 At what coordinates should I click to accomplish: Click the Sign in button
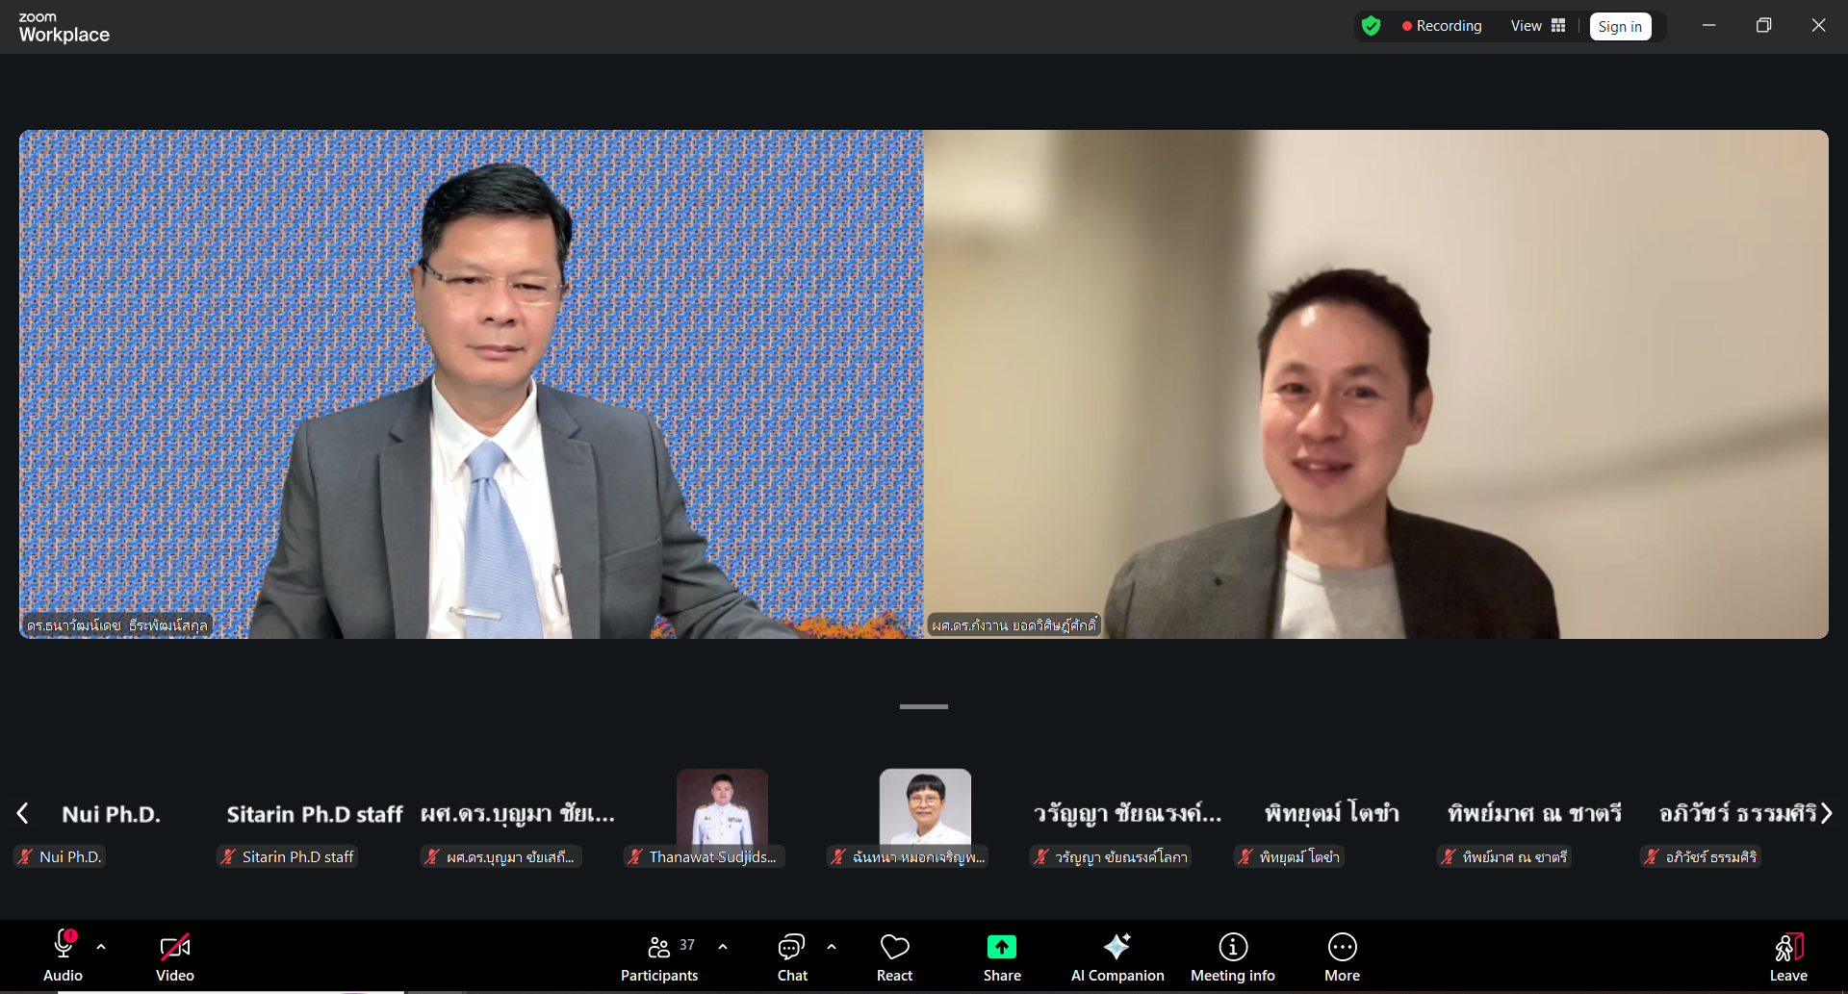coord(1620,27)
